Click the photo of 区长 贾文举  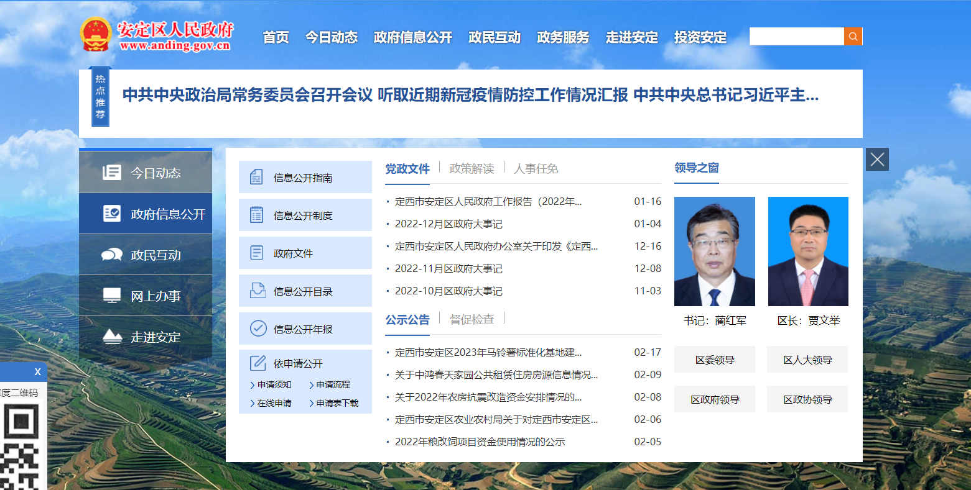pos(808,252)
